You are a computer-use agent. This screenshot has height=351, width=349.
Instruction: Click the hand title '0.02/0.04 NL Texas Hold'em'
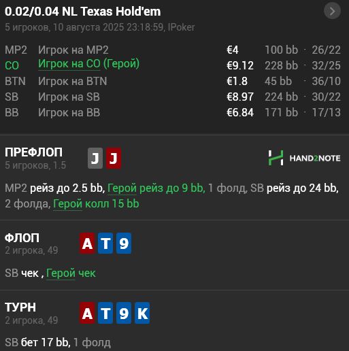83,12
